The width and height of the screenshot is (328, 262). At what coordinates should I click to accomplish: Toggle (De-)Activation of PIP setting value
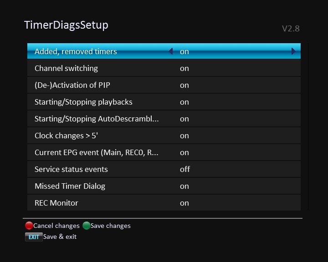click(184, 85)
